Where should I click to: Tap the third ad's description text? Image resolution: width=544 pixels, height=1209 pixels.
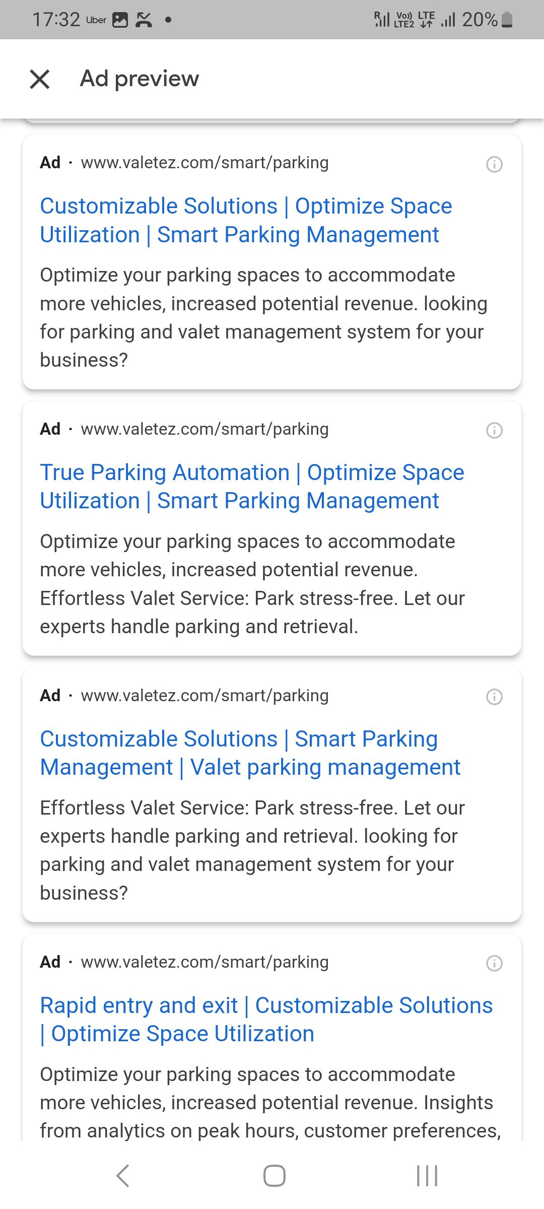click(x=252, y=850)
